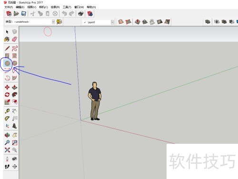
Task: Select the Push/Pull tool
Action: point(14,87)
